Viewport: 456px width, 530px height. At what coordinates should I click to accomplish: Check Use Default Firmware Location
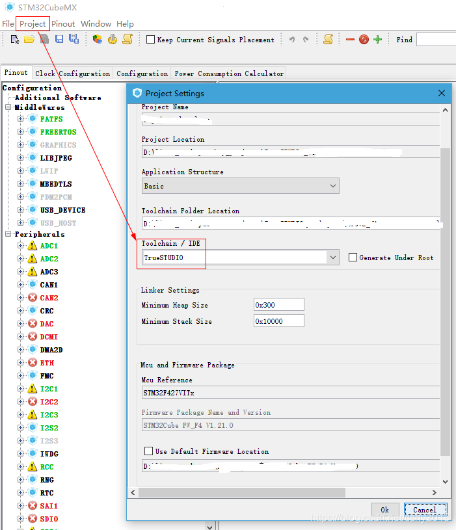coord(148,451)
